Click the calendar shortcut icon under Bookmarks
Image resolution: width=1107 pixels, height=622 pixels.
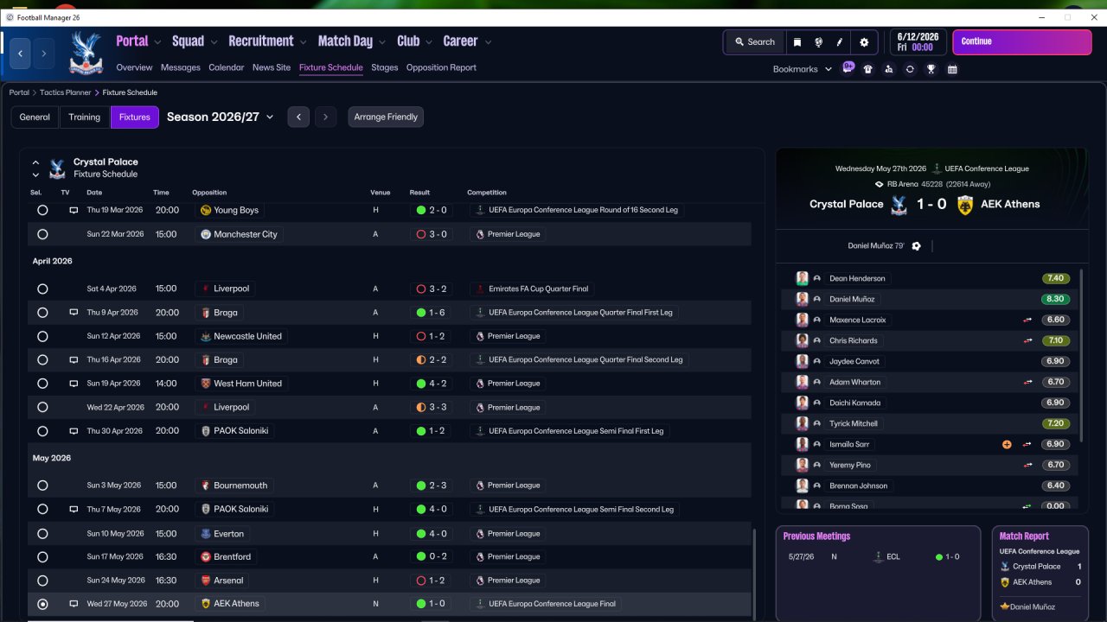click(952, 69)
